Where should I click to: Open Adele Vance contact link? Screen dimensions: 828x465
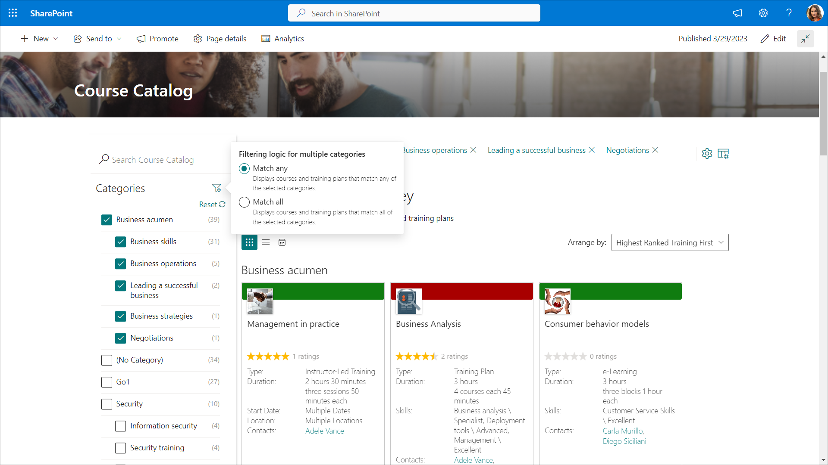point(324,431)
